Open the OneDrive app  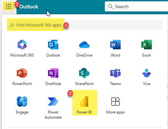(84, 48)
